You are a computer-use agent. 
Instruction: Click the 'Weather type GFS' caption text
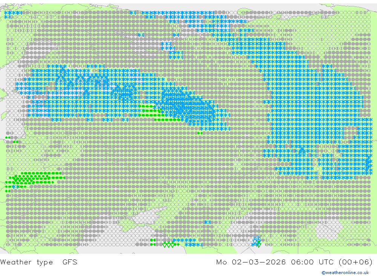(39, 262)
